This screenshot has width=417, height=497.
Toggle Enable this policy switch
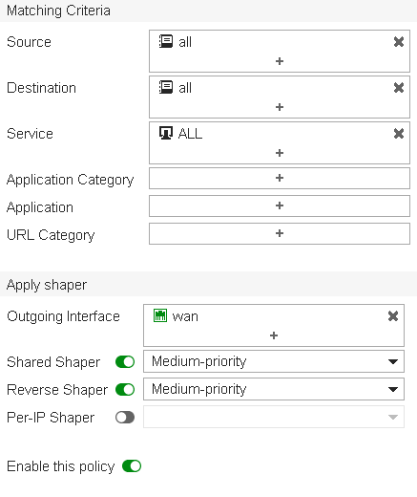click(x=132, y=466)
